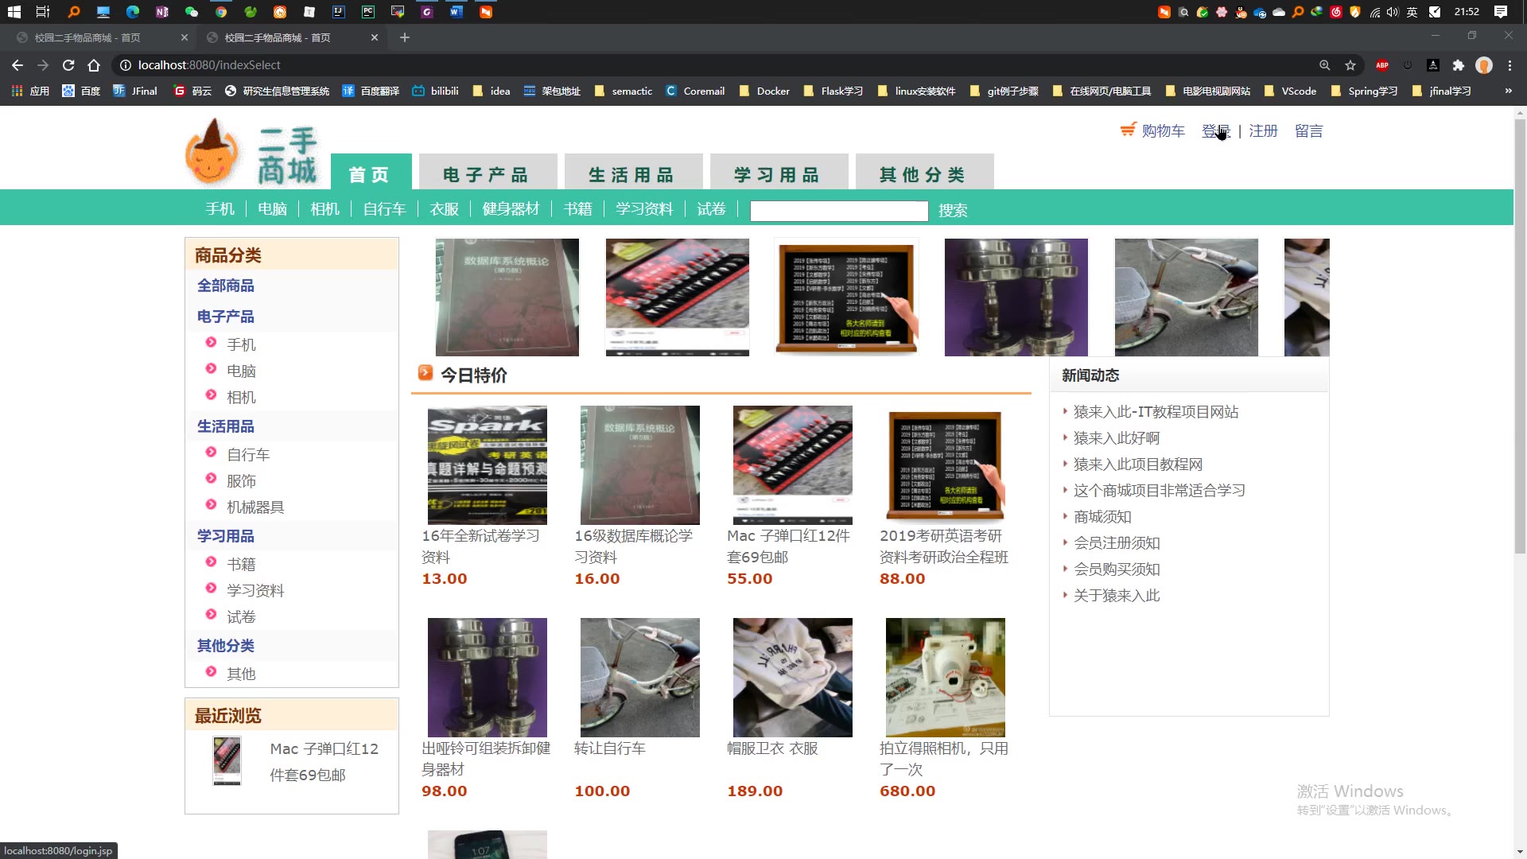1527x859 pixels.
Task: Click the browser back arrow
Action: [17, 65]
